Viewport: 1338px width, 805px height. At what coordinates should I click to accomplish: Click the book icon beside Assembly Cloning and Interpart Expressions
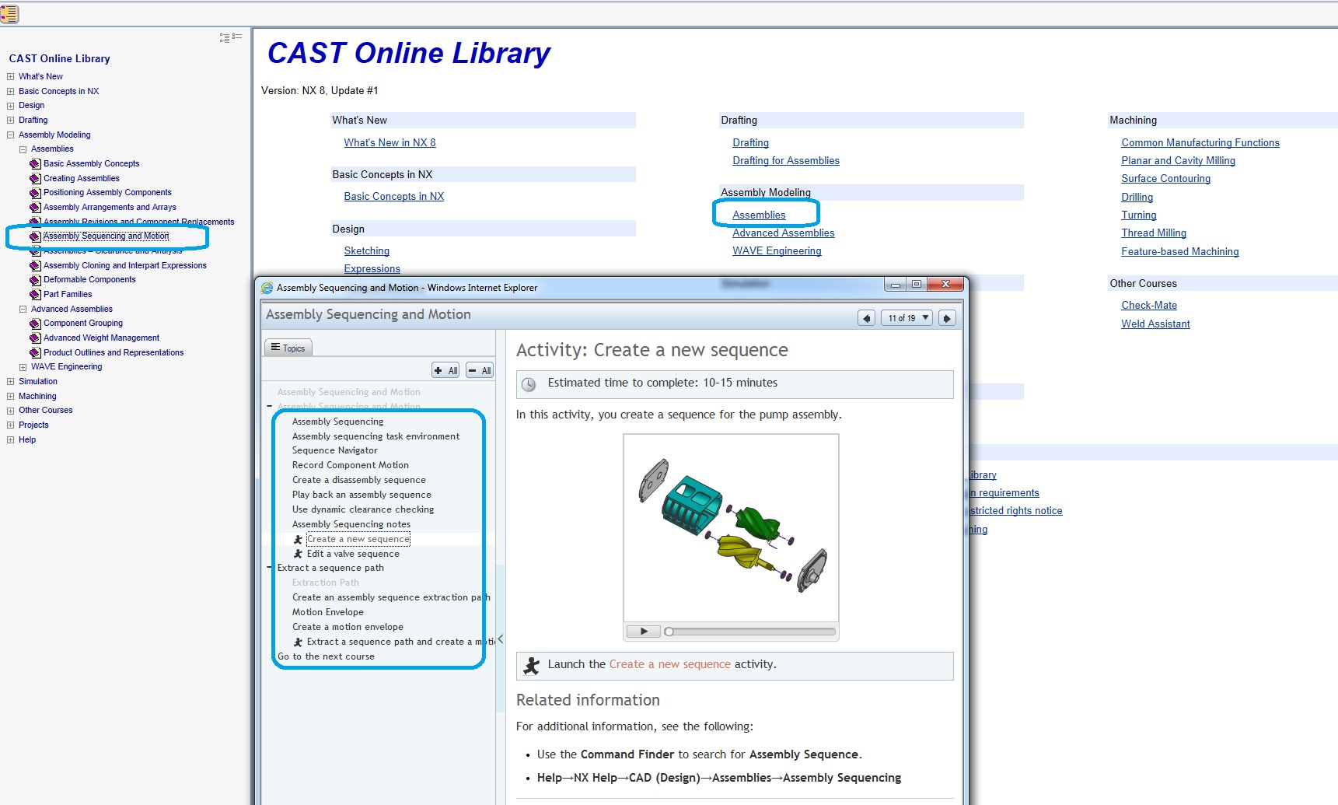(x=35, y=266)
